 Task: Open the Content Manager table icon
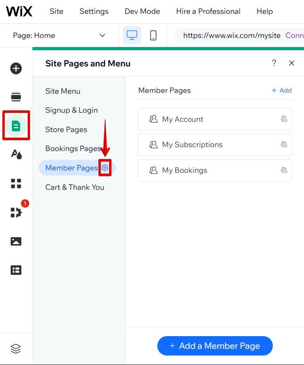tap(16, 270)
